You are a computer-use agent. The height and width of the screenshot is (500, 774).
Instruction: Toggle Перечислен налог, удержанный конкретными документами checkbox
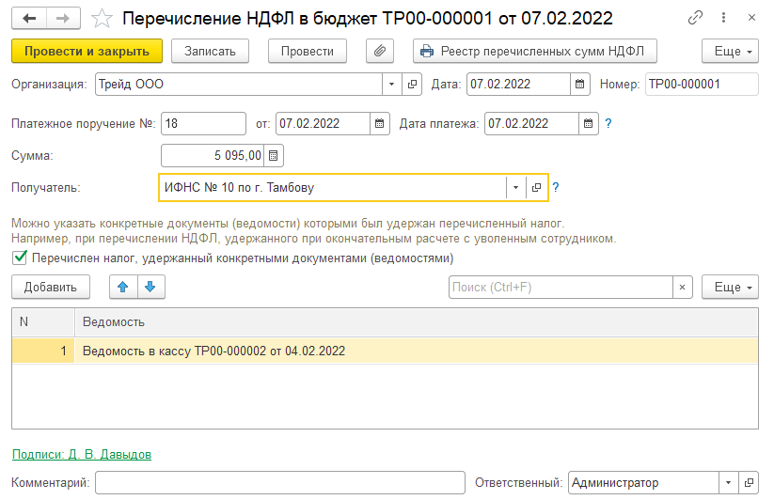click(20, 258)
